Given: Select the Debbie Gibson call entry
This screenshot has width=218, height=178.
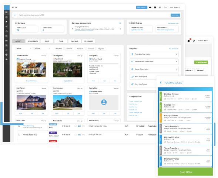Looking at the screenshot, I should [x=185, y=96].
